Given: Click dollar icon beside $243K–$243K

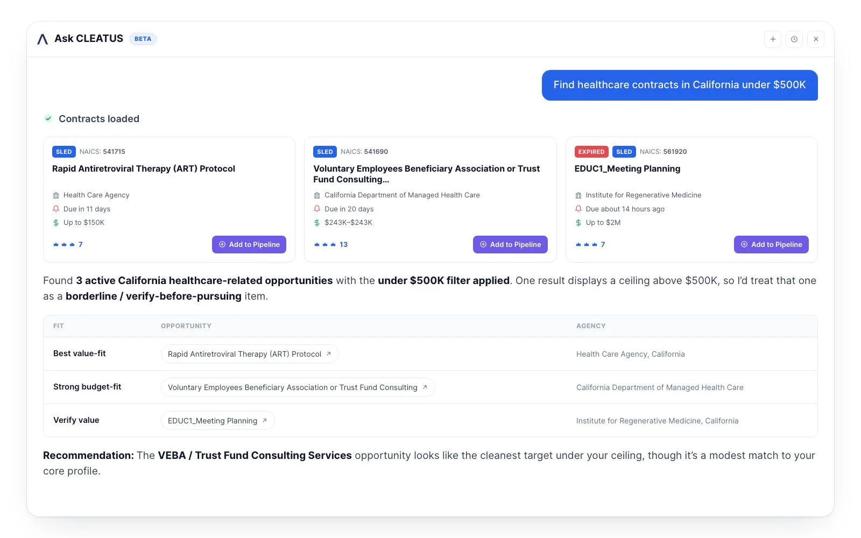Looking at the screenshot, I should pyautogui.click(x=317, y=223).
